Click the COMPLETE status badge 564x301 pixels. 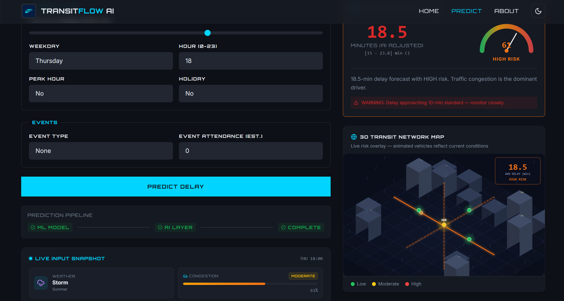click(x=301, y=227)
